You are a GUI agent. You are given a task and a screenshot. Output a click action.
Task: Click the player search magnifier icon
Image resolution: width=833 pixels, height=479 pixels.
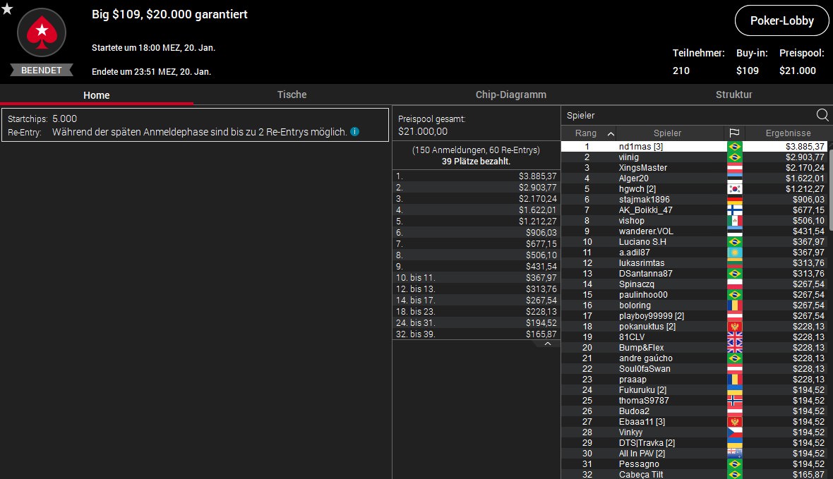(822, 116)
